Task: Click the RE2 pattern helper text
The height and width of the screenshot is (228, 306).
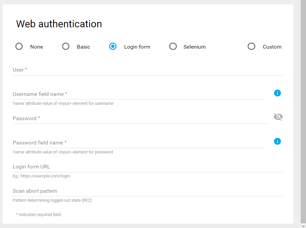Action: tap(52, 200)
